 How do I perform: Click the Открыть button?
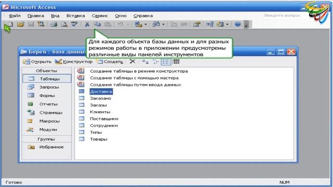37,61
